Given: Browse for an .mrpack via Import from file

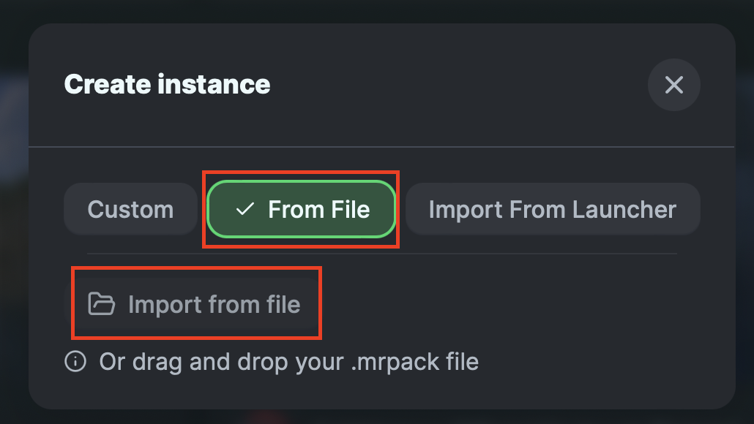Looking at the screenshot, I should click(x=195, y=304).
